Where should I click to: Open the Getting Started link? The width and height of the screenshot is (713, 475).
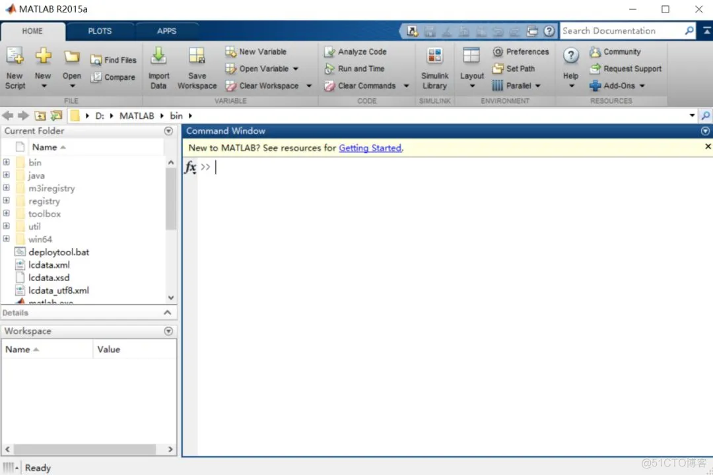pyautogui.click(x=370, y=148)
